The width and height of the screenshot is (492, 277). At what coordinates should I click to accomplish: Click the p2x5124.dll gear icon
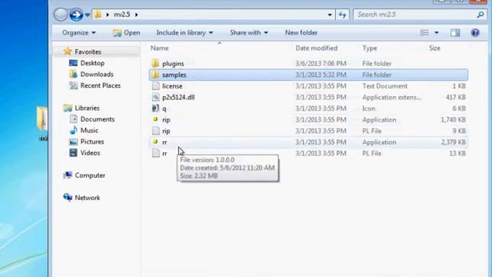[x=155, y=97]
